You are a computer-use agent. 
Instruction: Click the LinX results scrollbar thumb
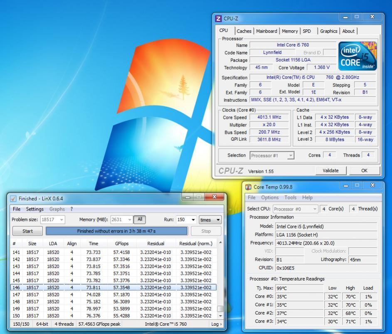pos(220,309)
